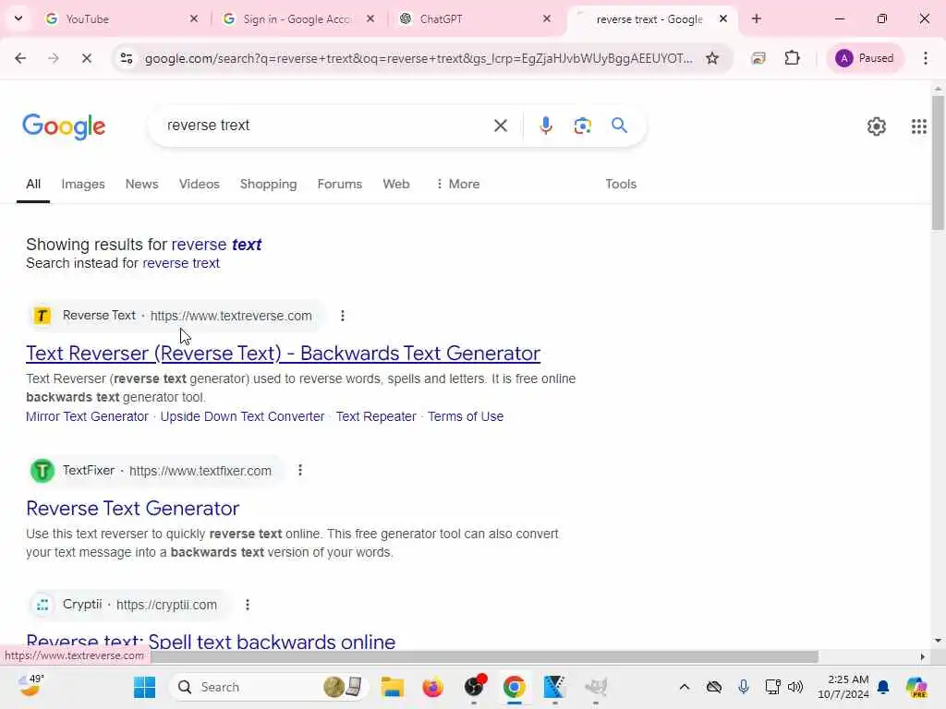Select the News search filter

click(x=141, y=184)
